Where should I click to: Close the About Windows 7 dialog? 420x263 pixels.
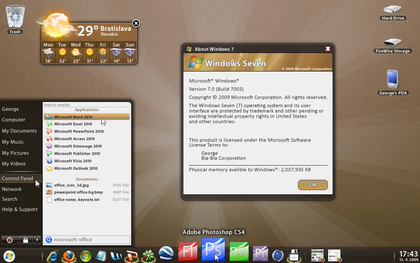click(x=328, y=48)
